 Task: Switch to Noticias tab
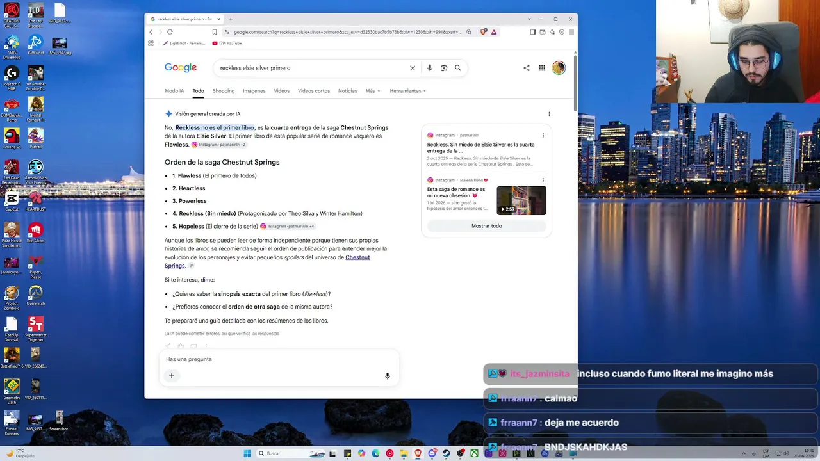[348, 91]
